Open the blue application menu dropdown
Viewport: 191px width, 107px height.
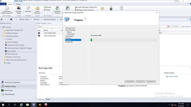(3, 4)
